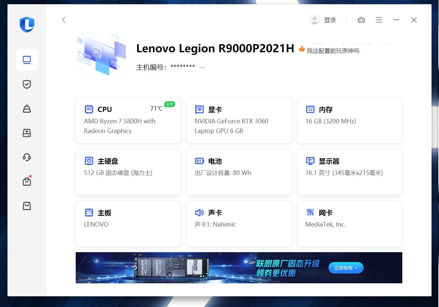The height and width of the screenshot is (307, 439).
Task: Click the 内存 memory icon
Action: [x=310, y=109]
